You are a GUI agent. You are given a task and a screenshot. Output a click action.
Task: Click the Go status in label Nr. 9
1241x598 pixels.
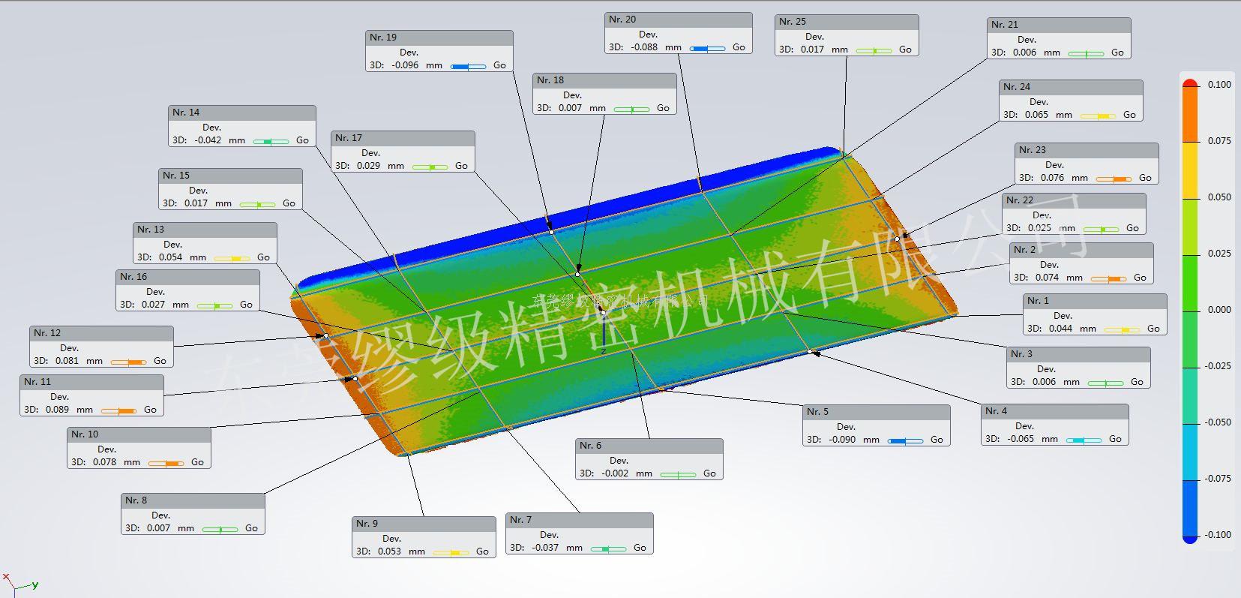click(x=482, y=551)
